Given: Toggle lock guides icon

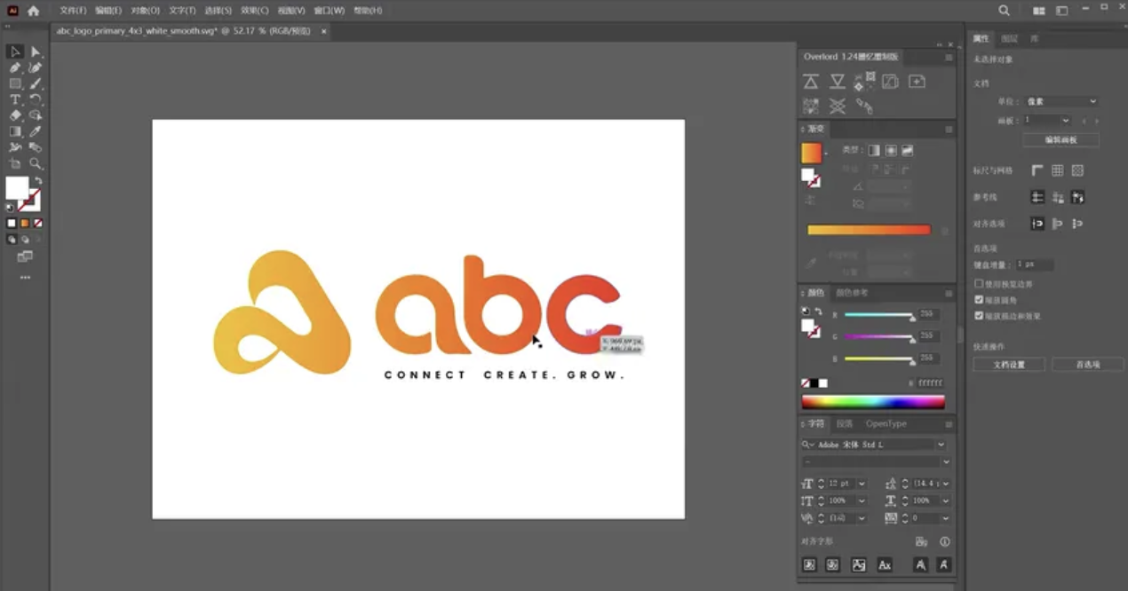Looking at the screenshot, I should click(1057, 197).
